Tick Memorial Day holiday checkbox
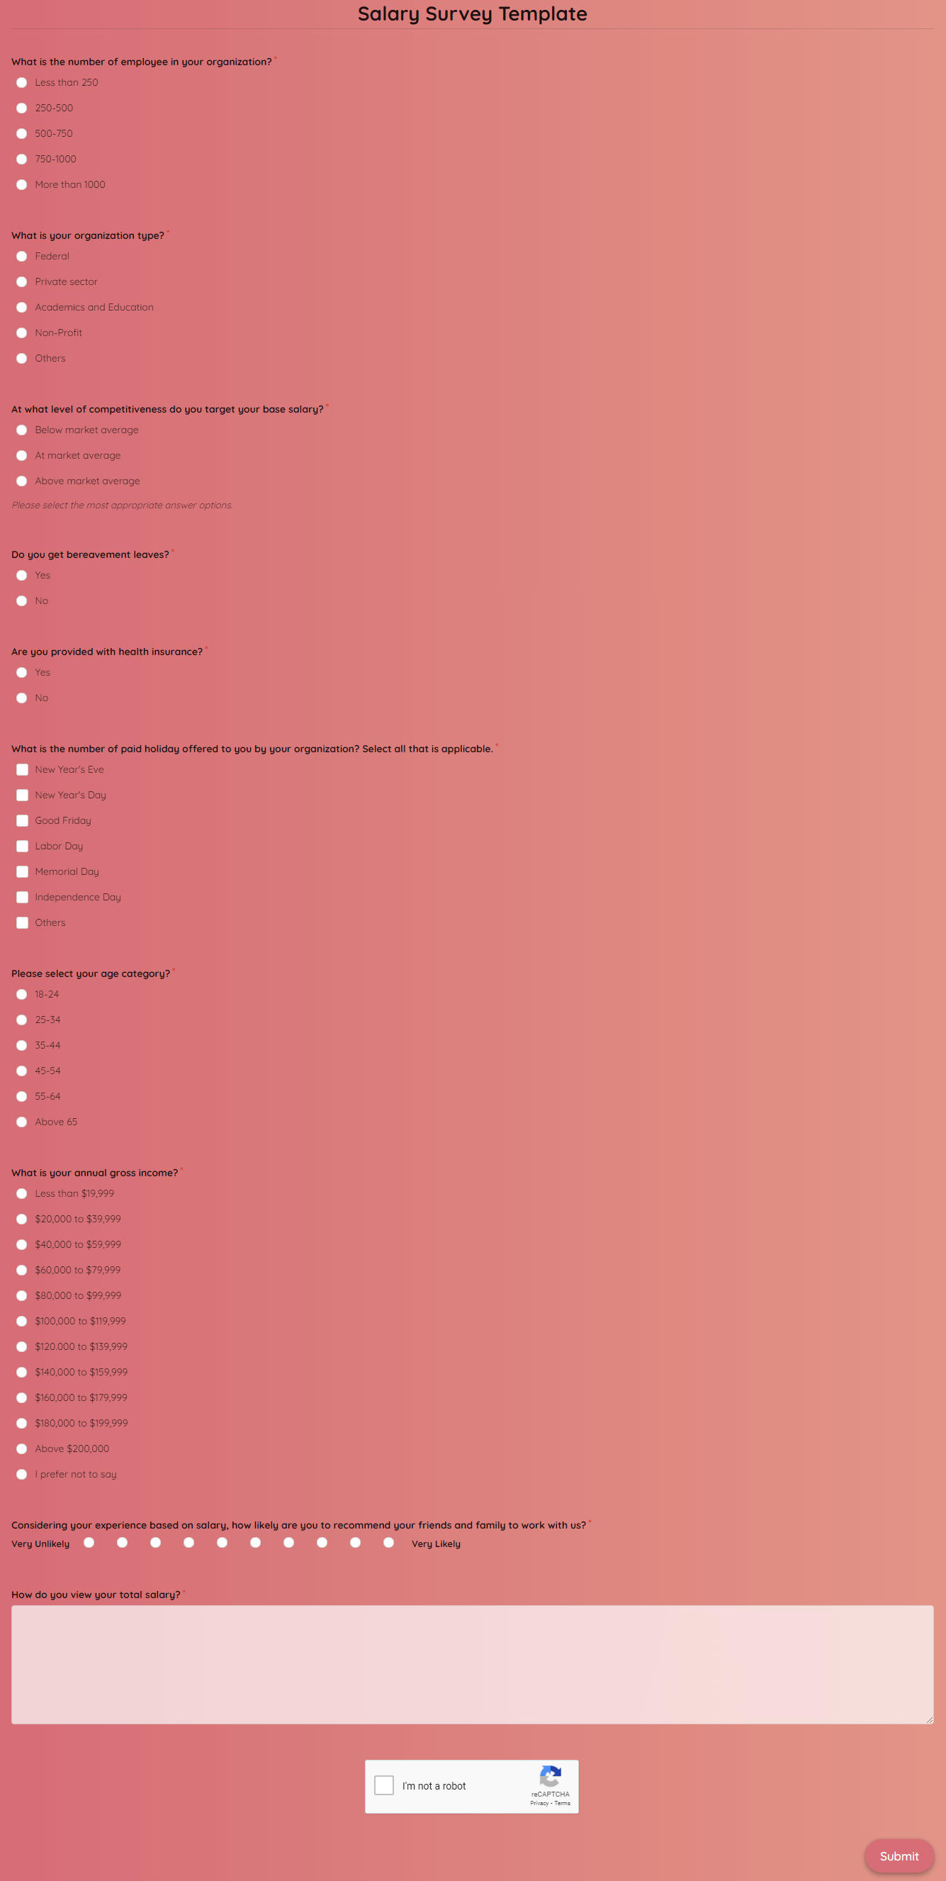Image resolution: width=946 pixels, height=1881 pixels. (x=23, y=872)
